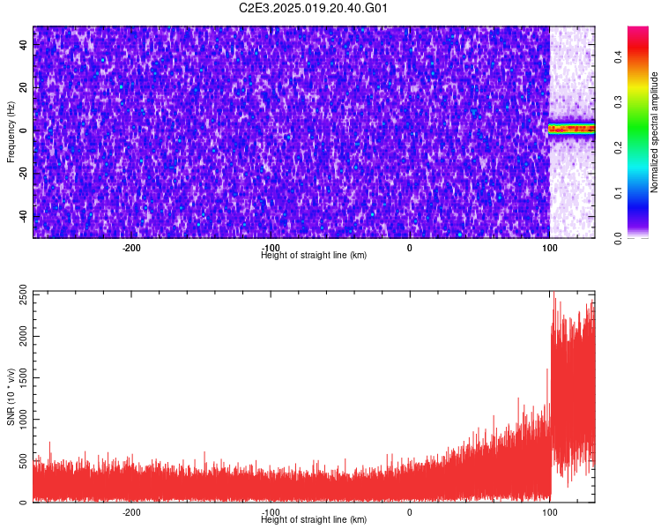The image size is (661, 529).
Task: Click the 0.1 tick label on colorbar
Action: tap(619, 193)
